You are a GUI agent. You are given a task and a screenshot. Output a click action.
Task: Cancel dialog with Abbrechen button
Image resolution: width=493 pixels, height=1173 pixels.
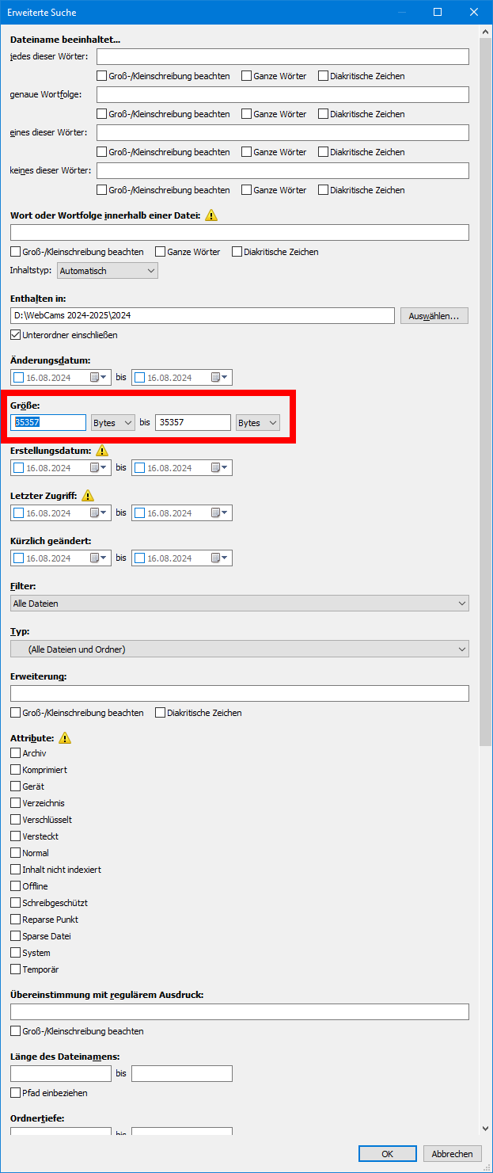click(x=452, y=1154)
